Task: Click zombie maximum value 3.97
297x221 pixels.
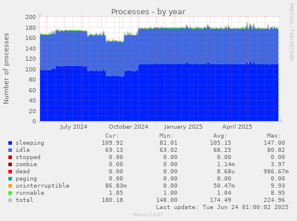Action: tap(278, 164)
